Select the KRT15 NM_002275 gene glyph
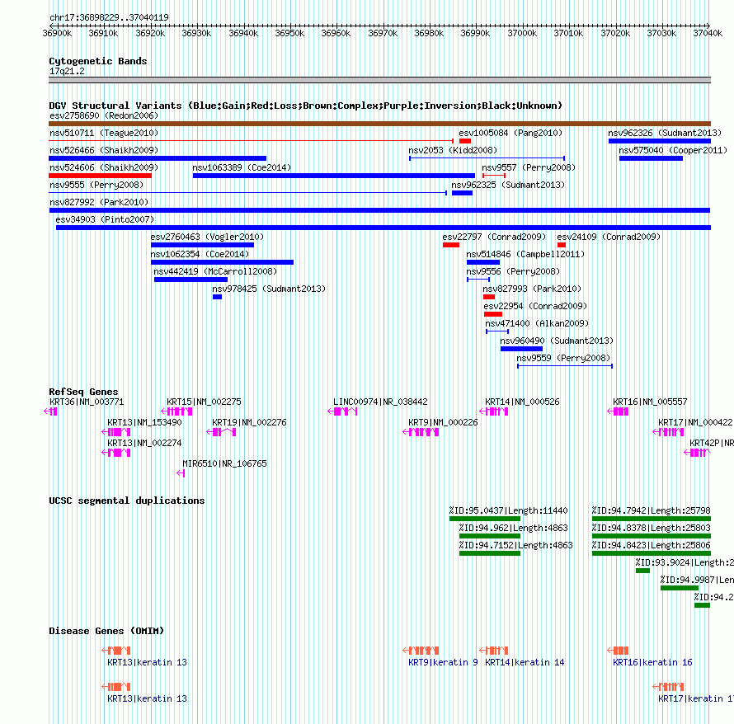The width and height of the screenshot is (734, 724). [x=176, y=411]
